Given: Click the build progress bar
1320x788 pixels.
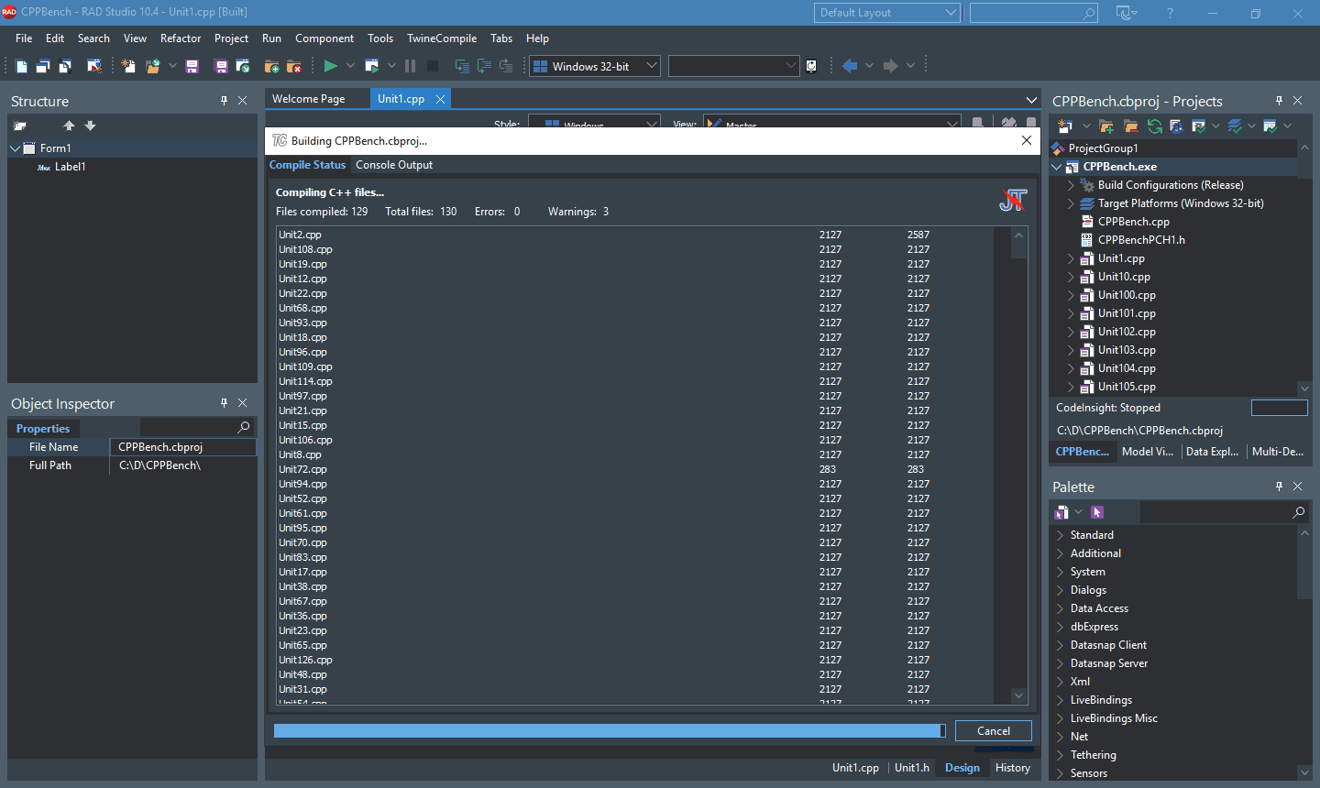Looking at the screenshot, I should 610,730.
